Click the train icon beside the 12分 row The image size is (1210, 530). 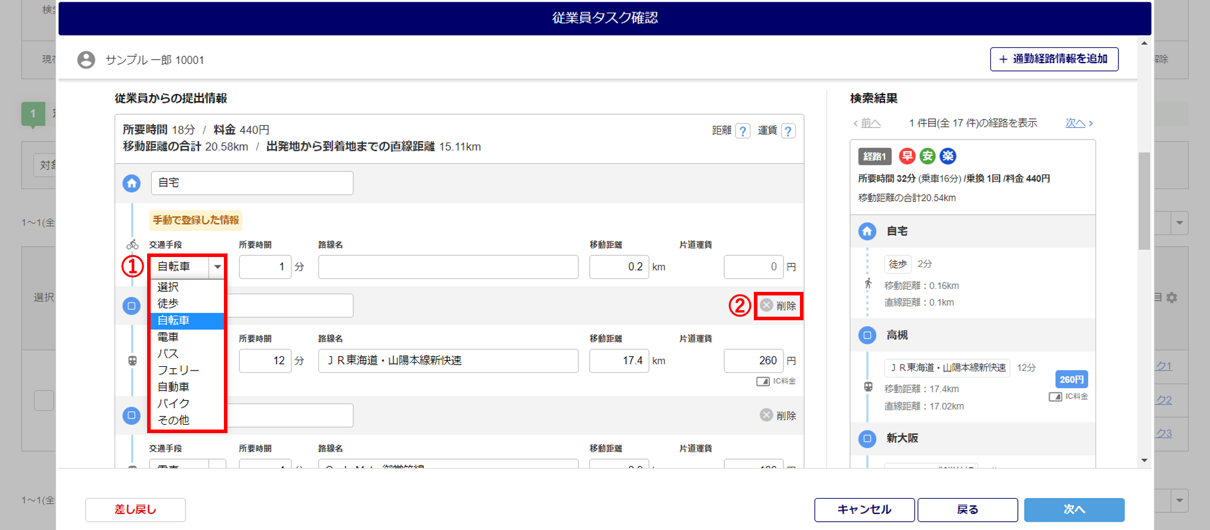point(132,360)
